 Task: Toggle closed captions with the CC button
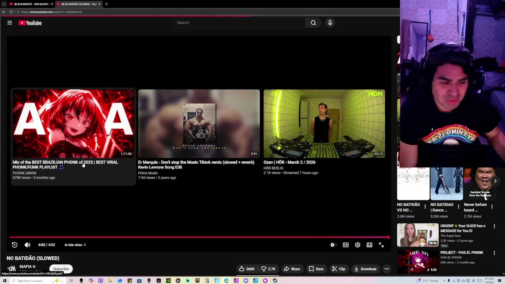pyautogui.click(x=346, y=245)
